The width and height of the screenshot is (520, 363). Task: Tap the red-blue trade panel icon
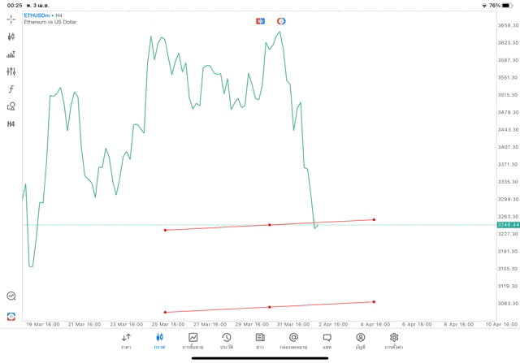260,20
